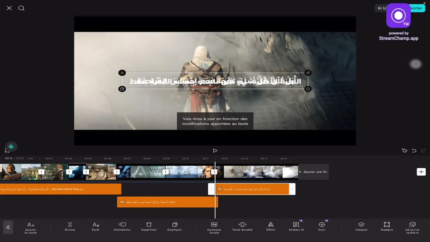Add a keyframe with the diamond icon
Screen dimensions: 430x242
(404, 151)
